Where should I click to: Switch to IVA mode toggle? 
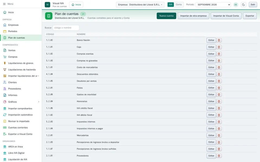coord(171,5)
